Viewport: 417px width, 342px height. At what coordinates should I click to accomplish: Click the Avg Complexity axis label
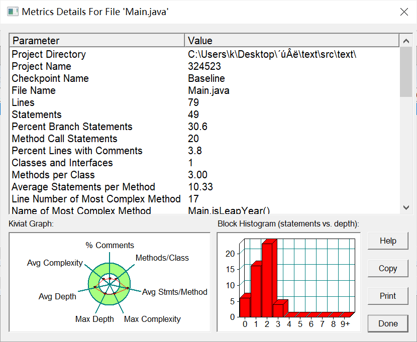[x=55, y=263]
